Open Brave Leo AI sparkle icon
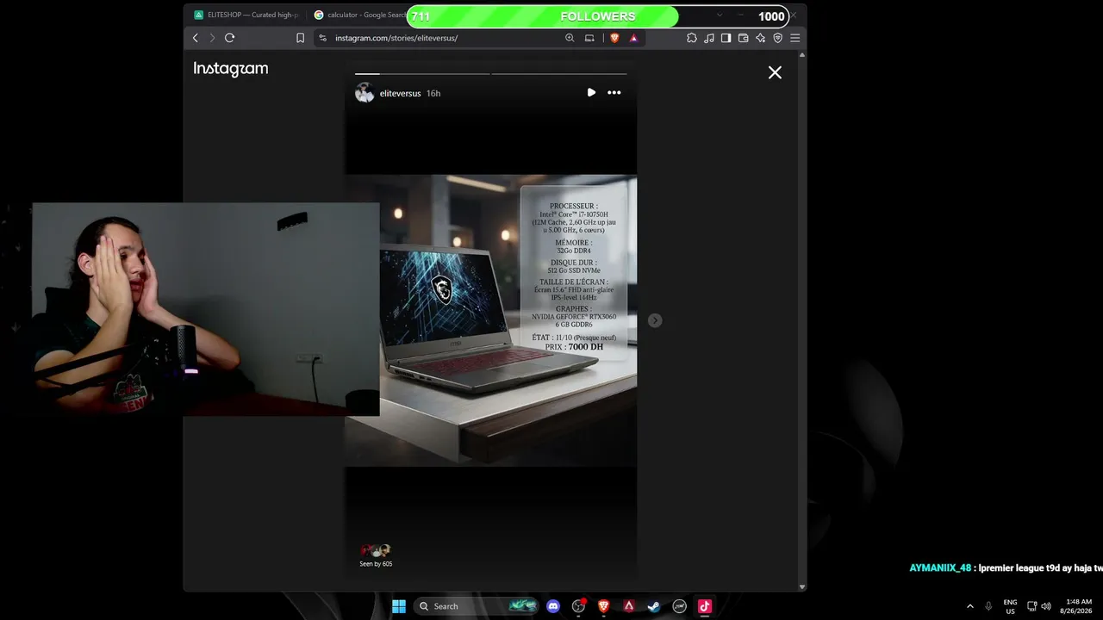This screenshot has height=620, width=1103. tap(760, 38)
